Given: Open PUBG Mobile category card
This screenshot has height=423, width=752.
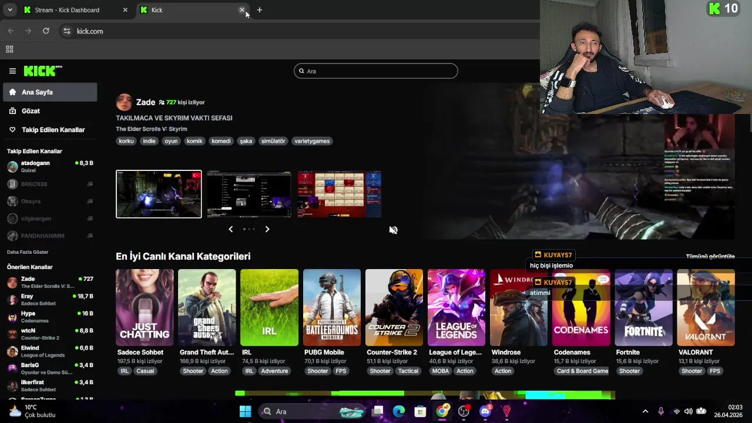Looking at the screenshot, I should [332, 307].
